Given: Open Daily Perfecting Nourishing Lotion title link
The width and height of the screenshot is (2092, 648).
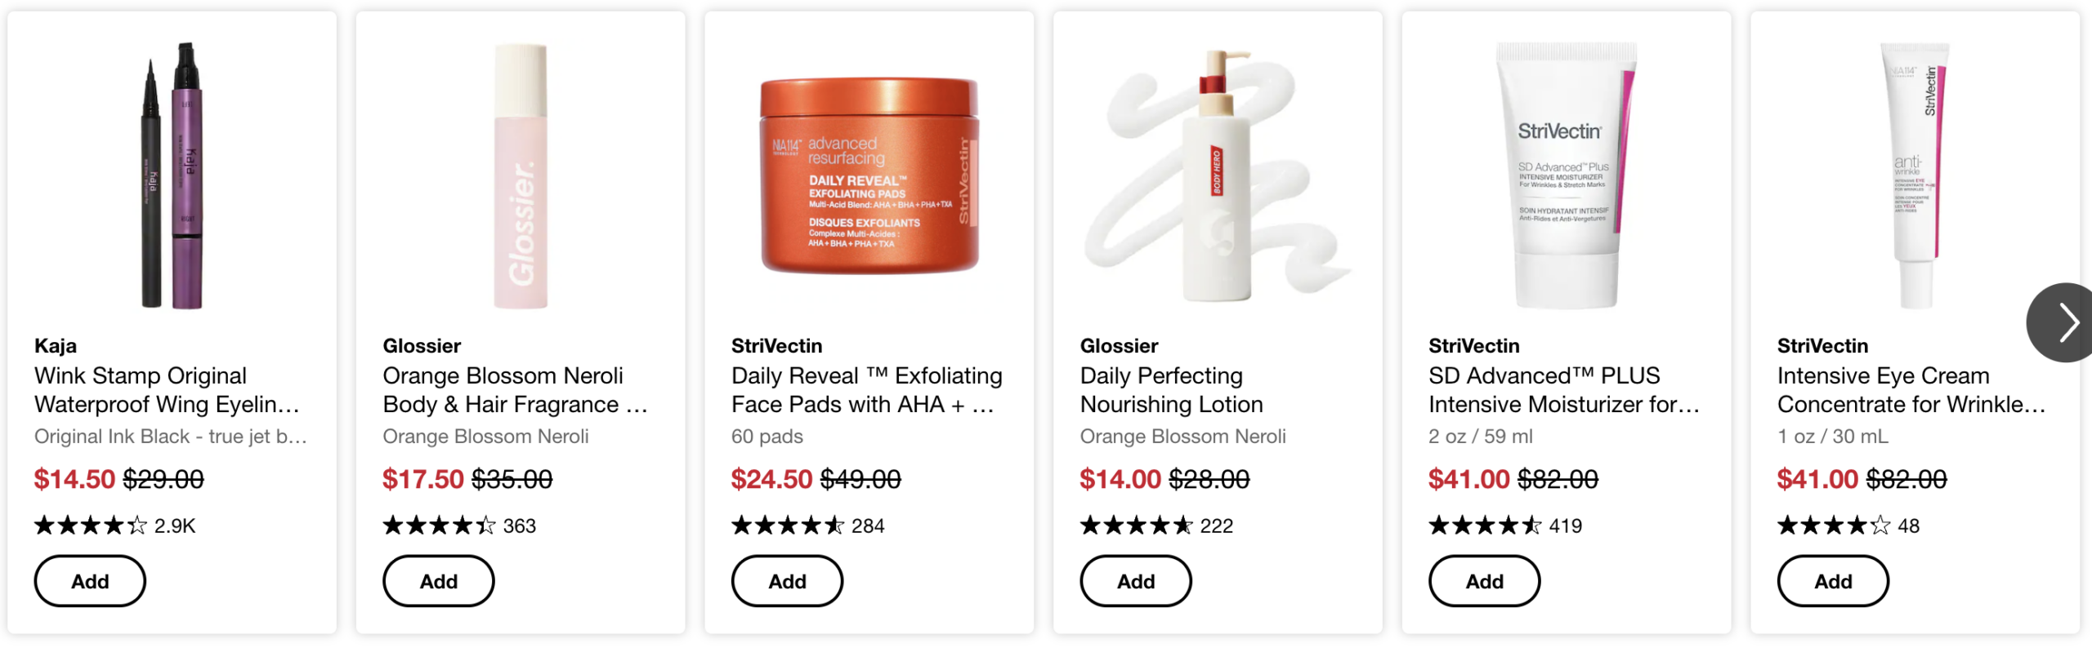Looking at the screenshot, I should 1172,390.
